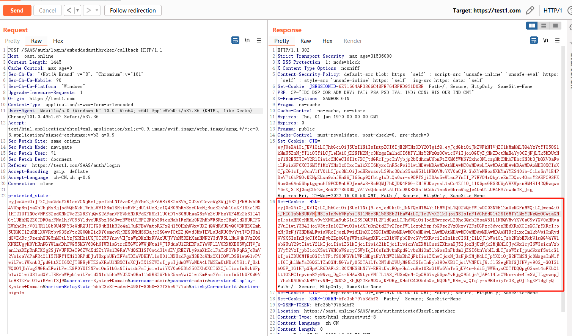Toggle non-printable \n characters in Request
The width and height of the screenshot is (572, 336).
pyautogui.click(x=247, y=40)
